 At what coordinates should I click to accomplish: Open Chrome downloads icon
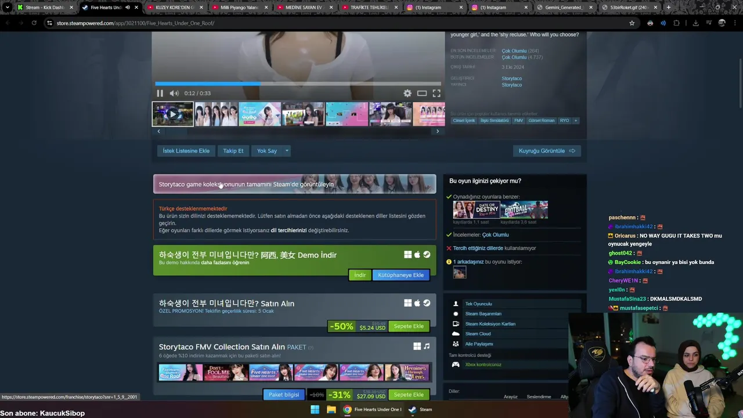coord(695,23)
